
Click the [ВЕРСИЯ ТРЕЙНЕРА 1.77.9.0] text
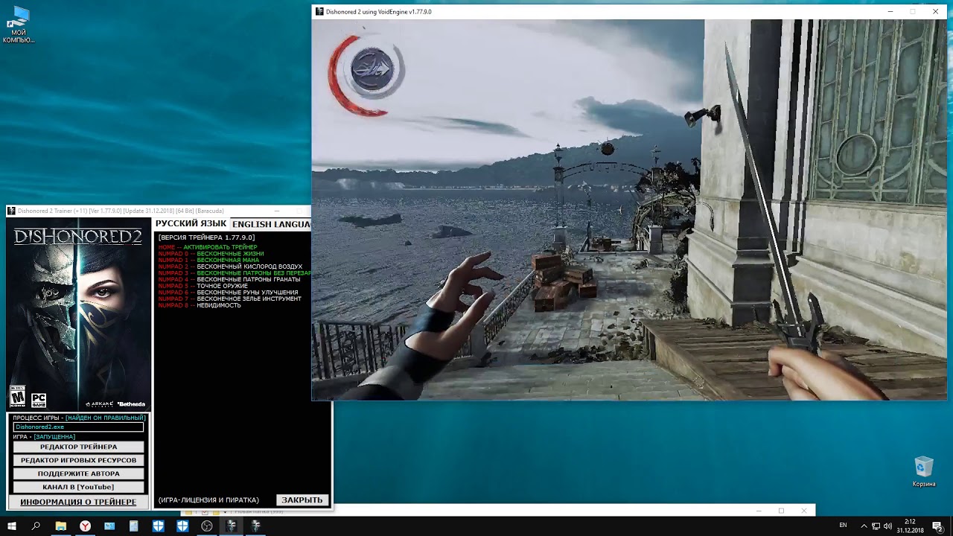pos(206,237)
